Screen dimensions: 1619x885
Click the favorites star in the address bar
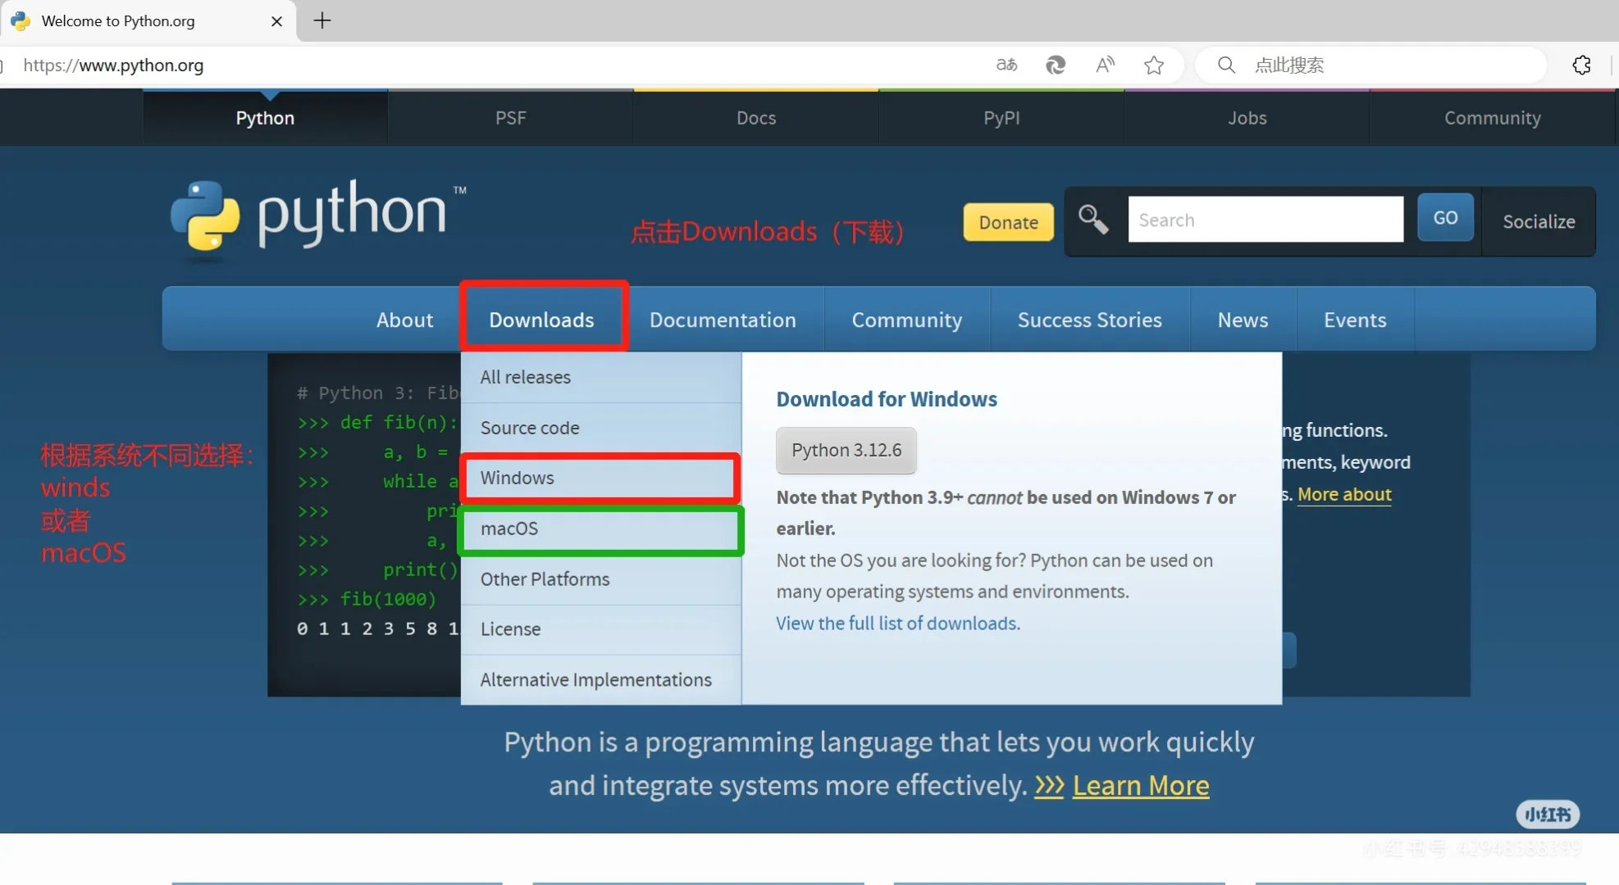pyautogui.click(x=1154, y=66)
